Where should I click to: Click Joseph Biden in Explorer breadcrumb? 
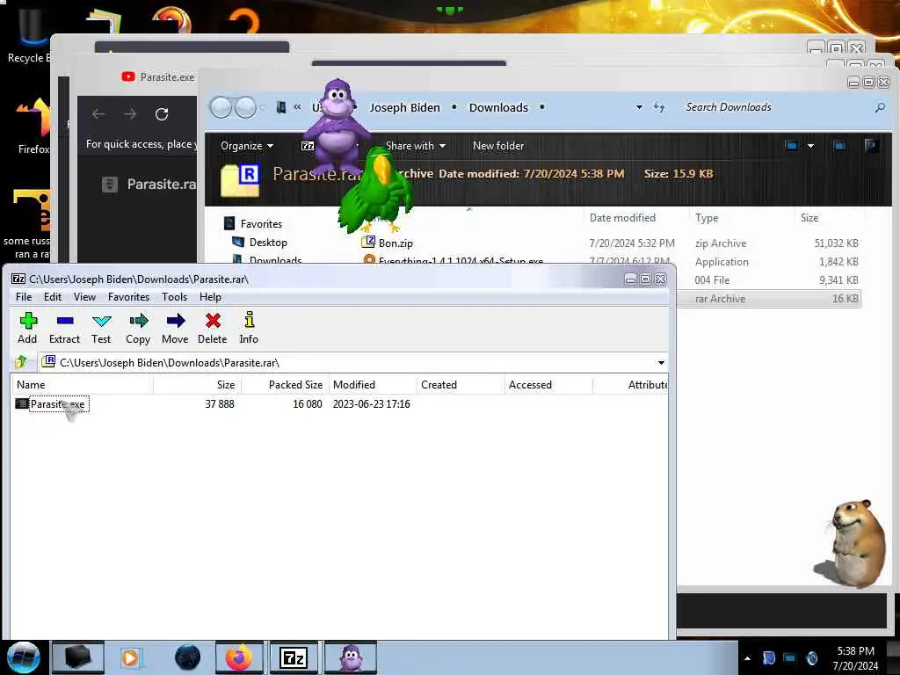tap(404, 107)
